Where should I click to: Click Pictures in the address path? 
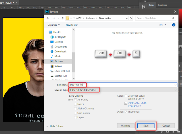click(x=90, y=18)
